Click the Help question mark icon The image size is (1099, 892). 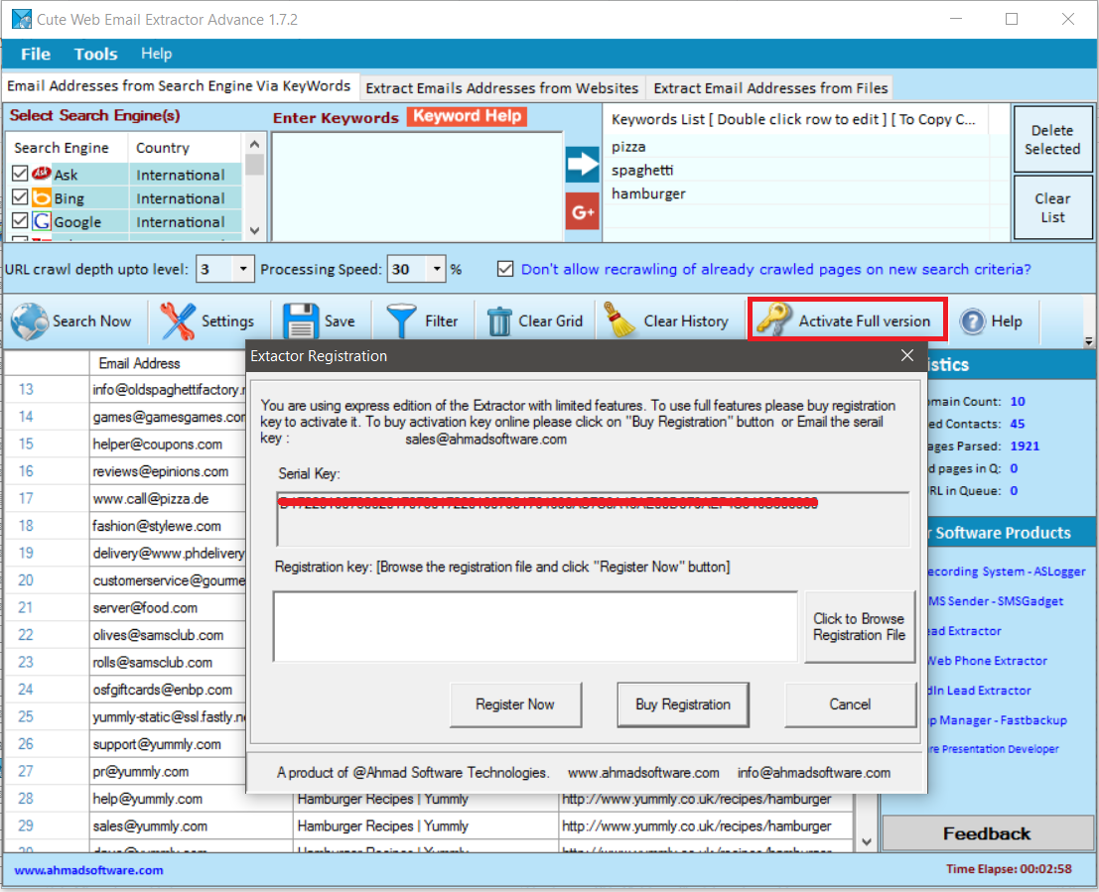tap(972, 320)
